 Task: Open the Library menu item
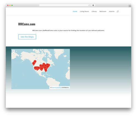[x=94, y=11]
